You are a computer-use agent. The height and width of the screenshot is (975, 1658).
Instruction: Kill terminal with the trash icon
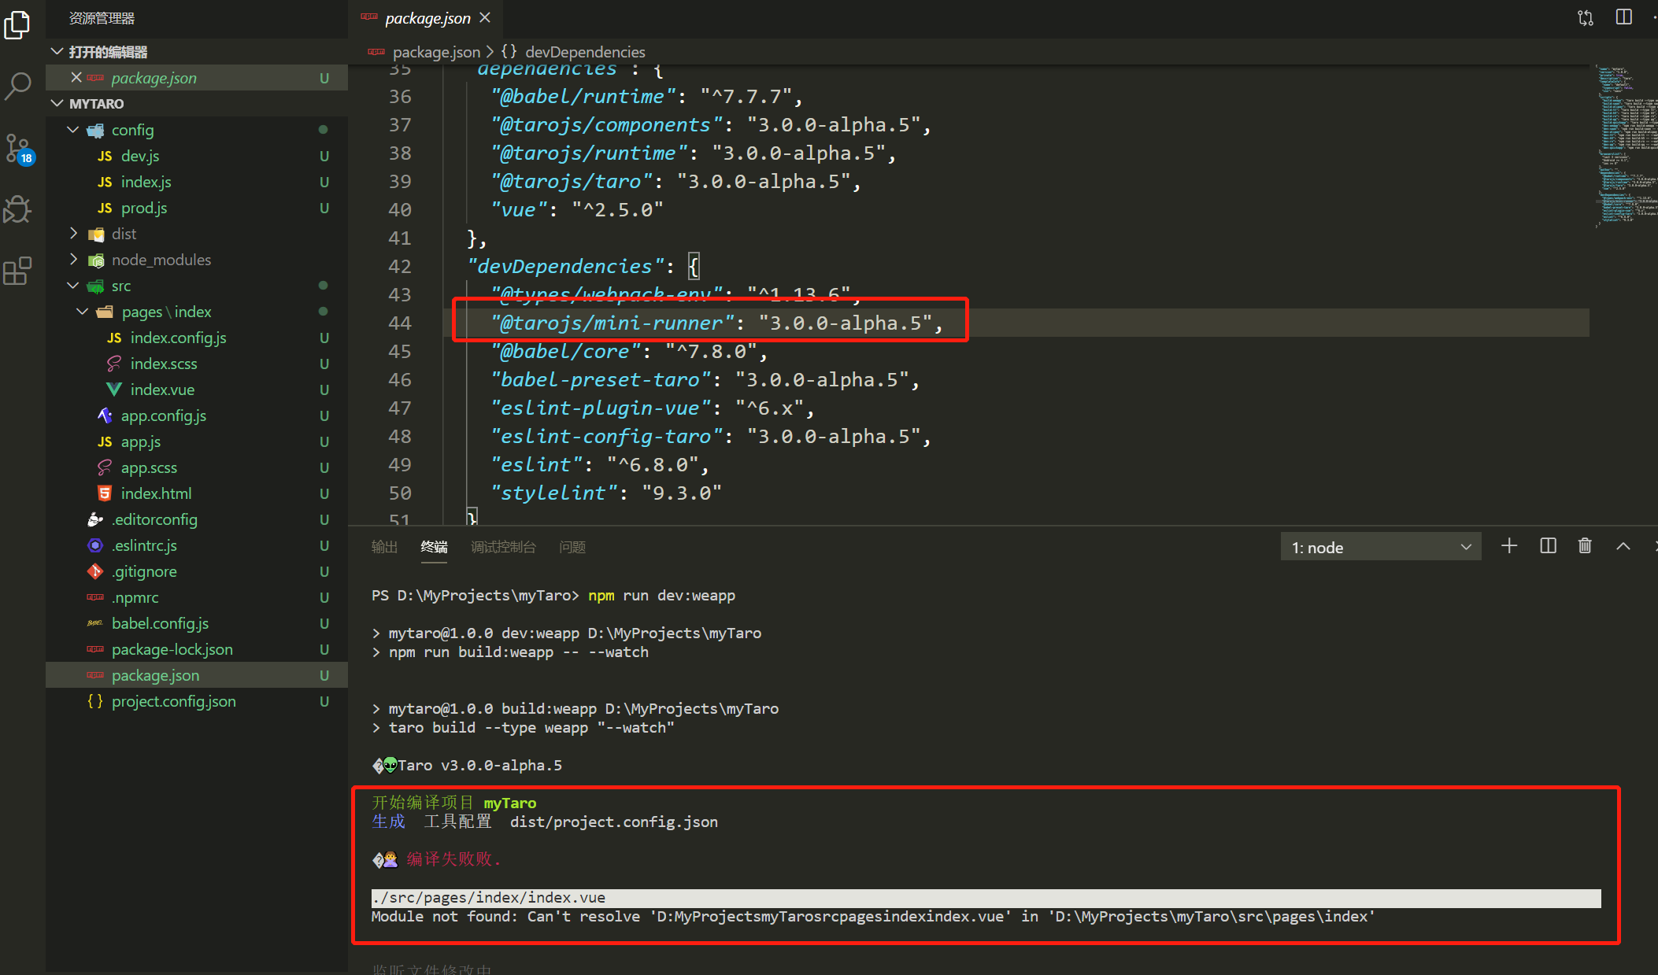[x=1585, y=546]
